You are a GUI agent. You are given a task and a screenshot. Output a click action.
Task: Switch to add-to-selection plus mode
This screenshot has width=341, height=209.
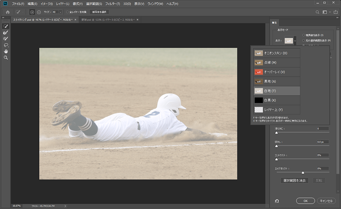point(32,12)
